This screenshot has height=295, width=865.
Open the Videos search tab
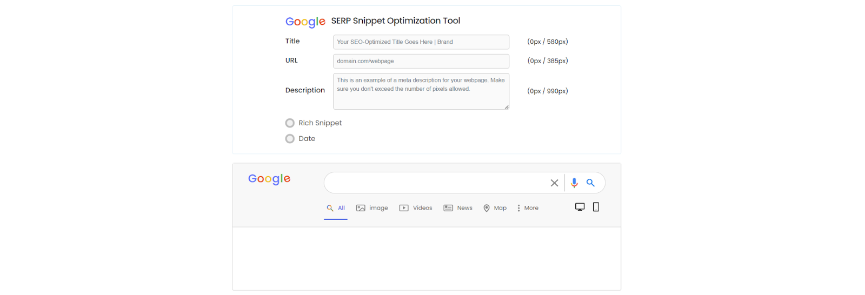(x=416, y=208)
